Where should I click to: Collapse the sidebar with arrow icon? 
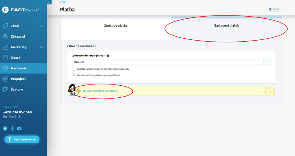pos(49,2)
